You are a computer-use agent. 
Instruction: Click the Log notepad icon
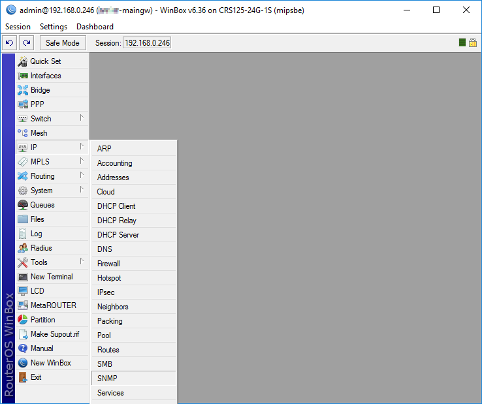pos(22,234)
